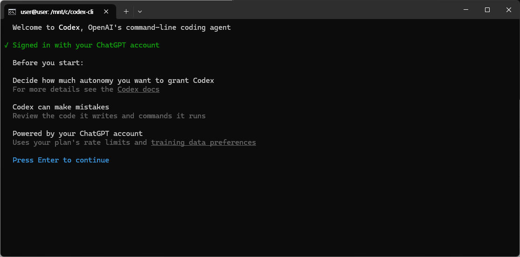Screen dimensions: 520x257
Task: Open the Codex docs link
Action: click(139, 89)
